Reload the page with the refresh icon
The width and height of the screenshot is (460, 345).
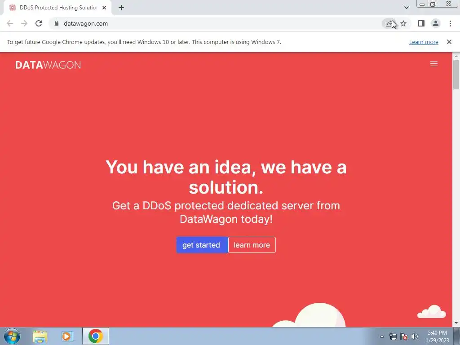pyautogui.click(x=39, y=23)
